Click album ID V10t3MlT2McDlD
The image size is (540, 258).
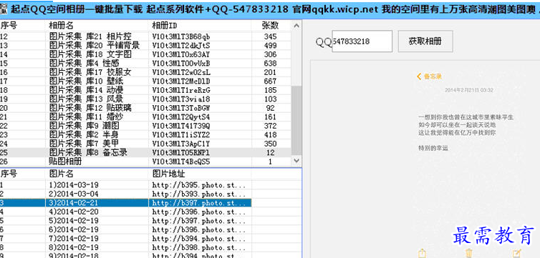pyautogui.click(x=181, y=81)
